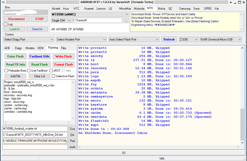Open the Box device dropdown
The image size is (247, 161).
click(x=26, y=12)
